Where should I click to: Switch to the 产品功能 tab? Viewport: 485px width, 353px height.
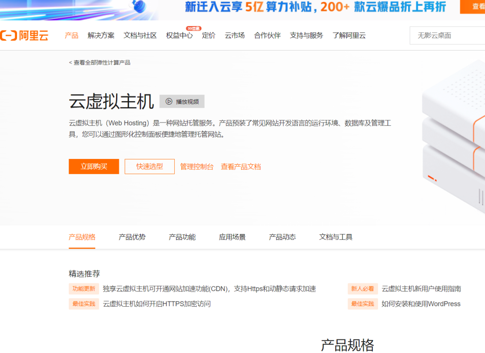click(182, 237)
